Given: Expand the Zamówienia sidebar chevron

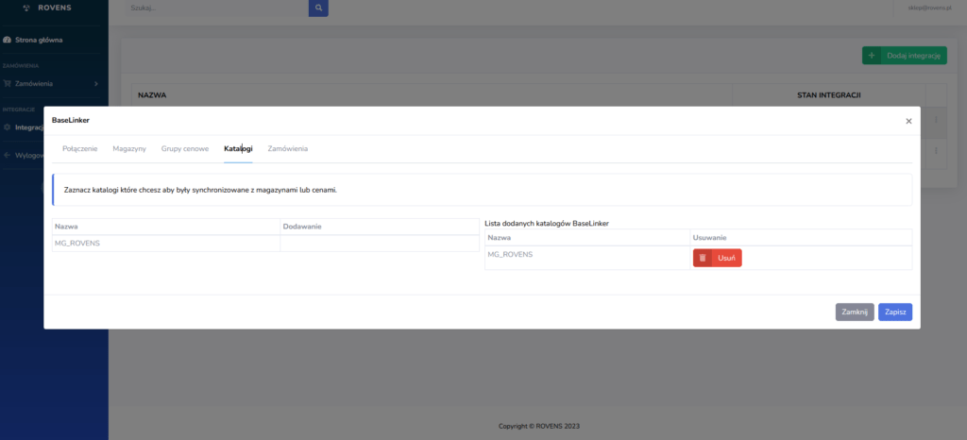Looking at the screenshot, I should [x=95, y=84].
